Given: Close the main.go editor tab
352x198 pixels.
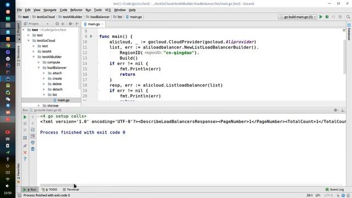Looking at the screenshot, I should 103,24.
